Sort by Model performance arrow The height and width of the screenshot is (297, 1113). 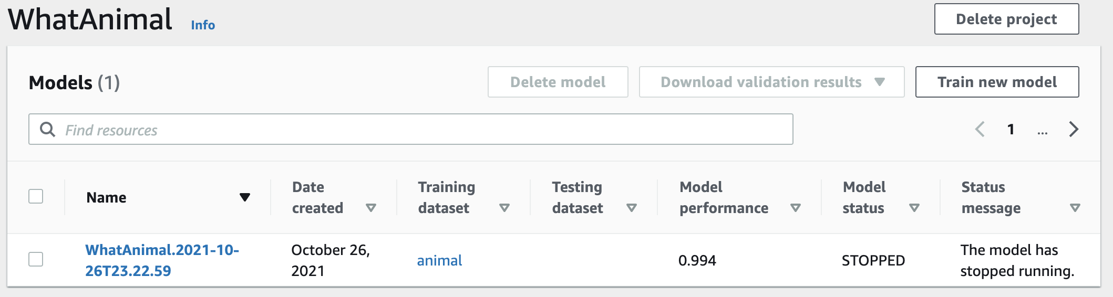click(796, 208)
